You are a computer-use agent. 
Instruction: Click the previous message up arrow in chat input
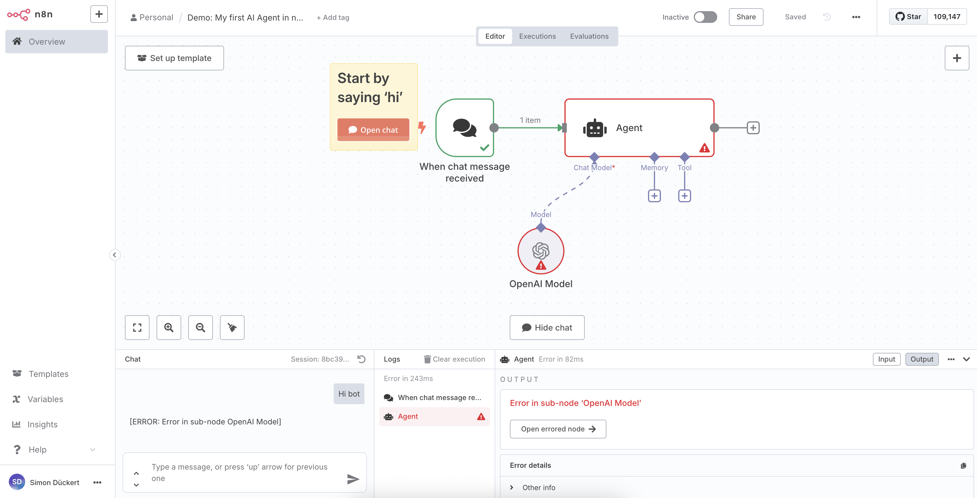point(136,473)
